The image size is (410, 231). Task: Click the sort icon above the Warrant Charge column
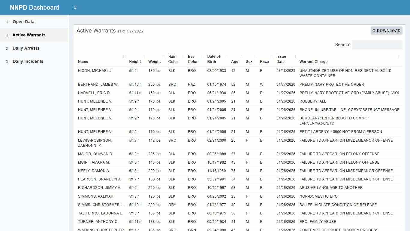tap(399, 57)
